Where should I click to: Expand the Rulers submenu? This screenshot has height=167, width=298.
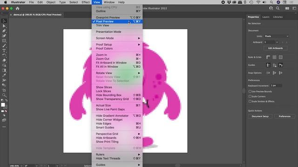(117, 154)
